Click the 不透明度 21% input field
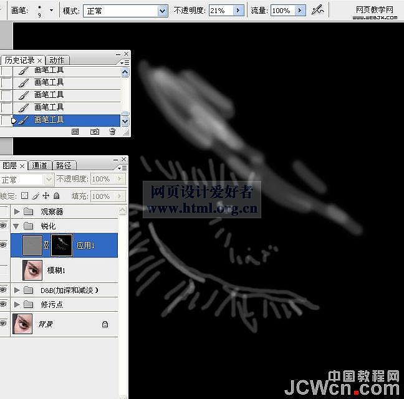 [x=221, y=11]
